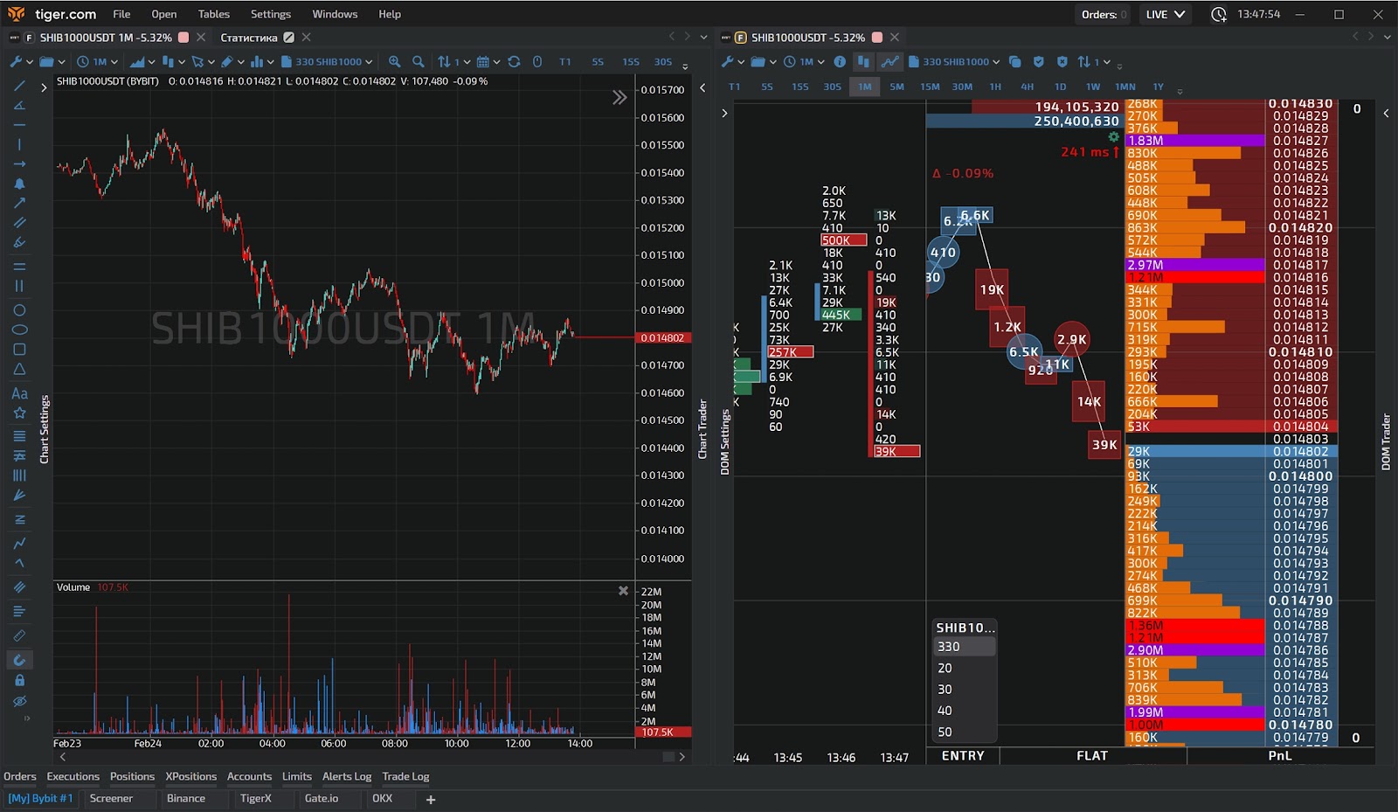Open calendar dropdown in chart toolbar
The height and width of the screenshot is (812, 1398).
coord(490,62)
